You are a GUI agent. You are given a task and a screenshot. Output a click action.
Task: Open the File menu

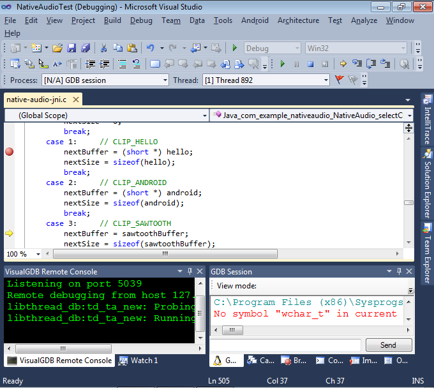[10, 20]
